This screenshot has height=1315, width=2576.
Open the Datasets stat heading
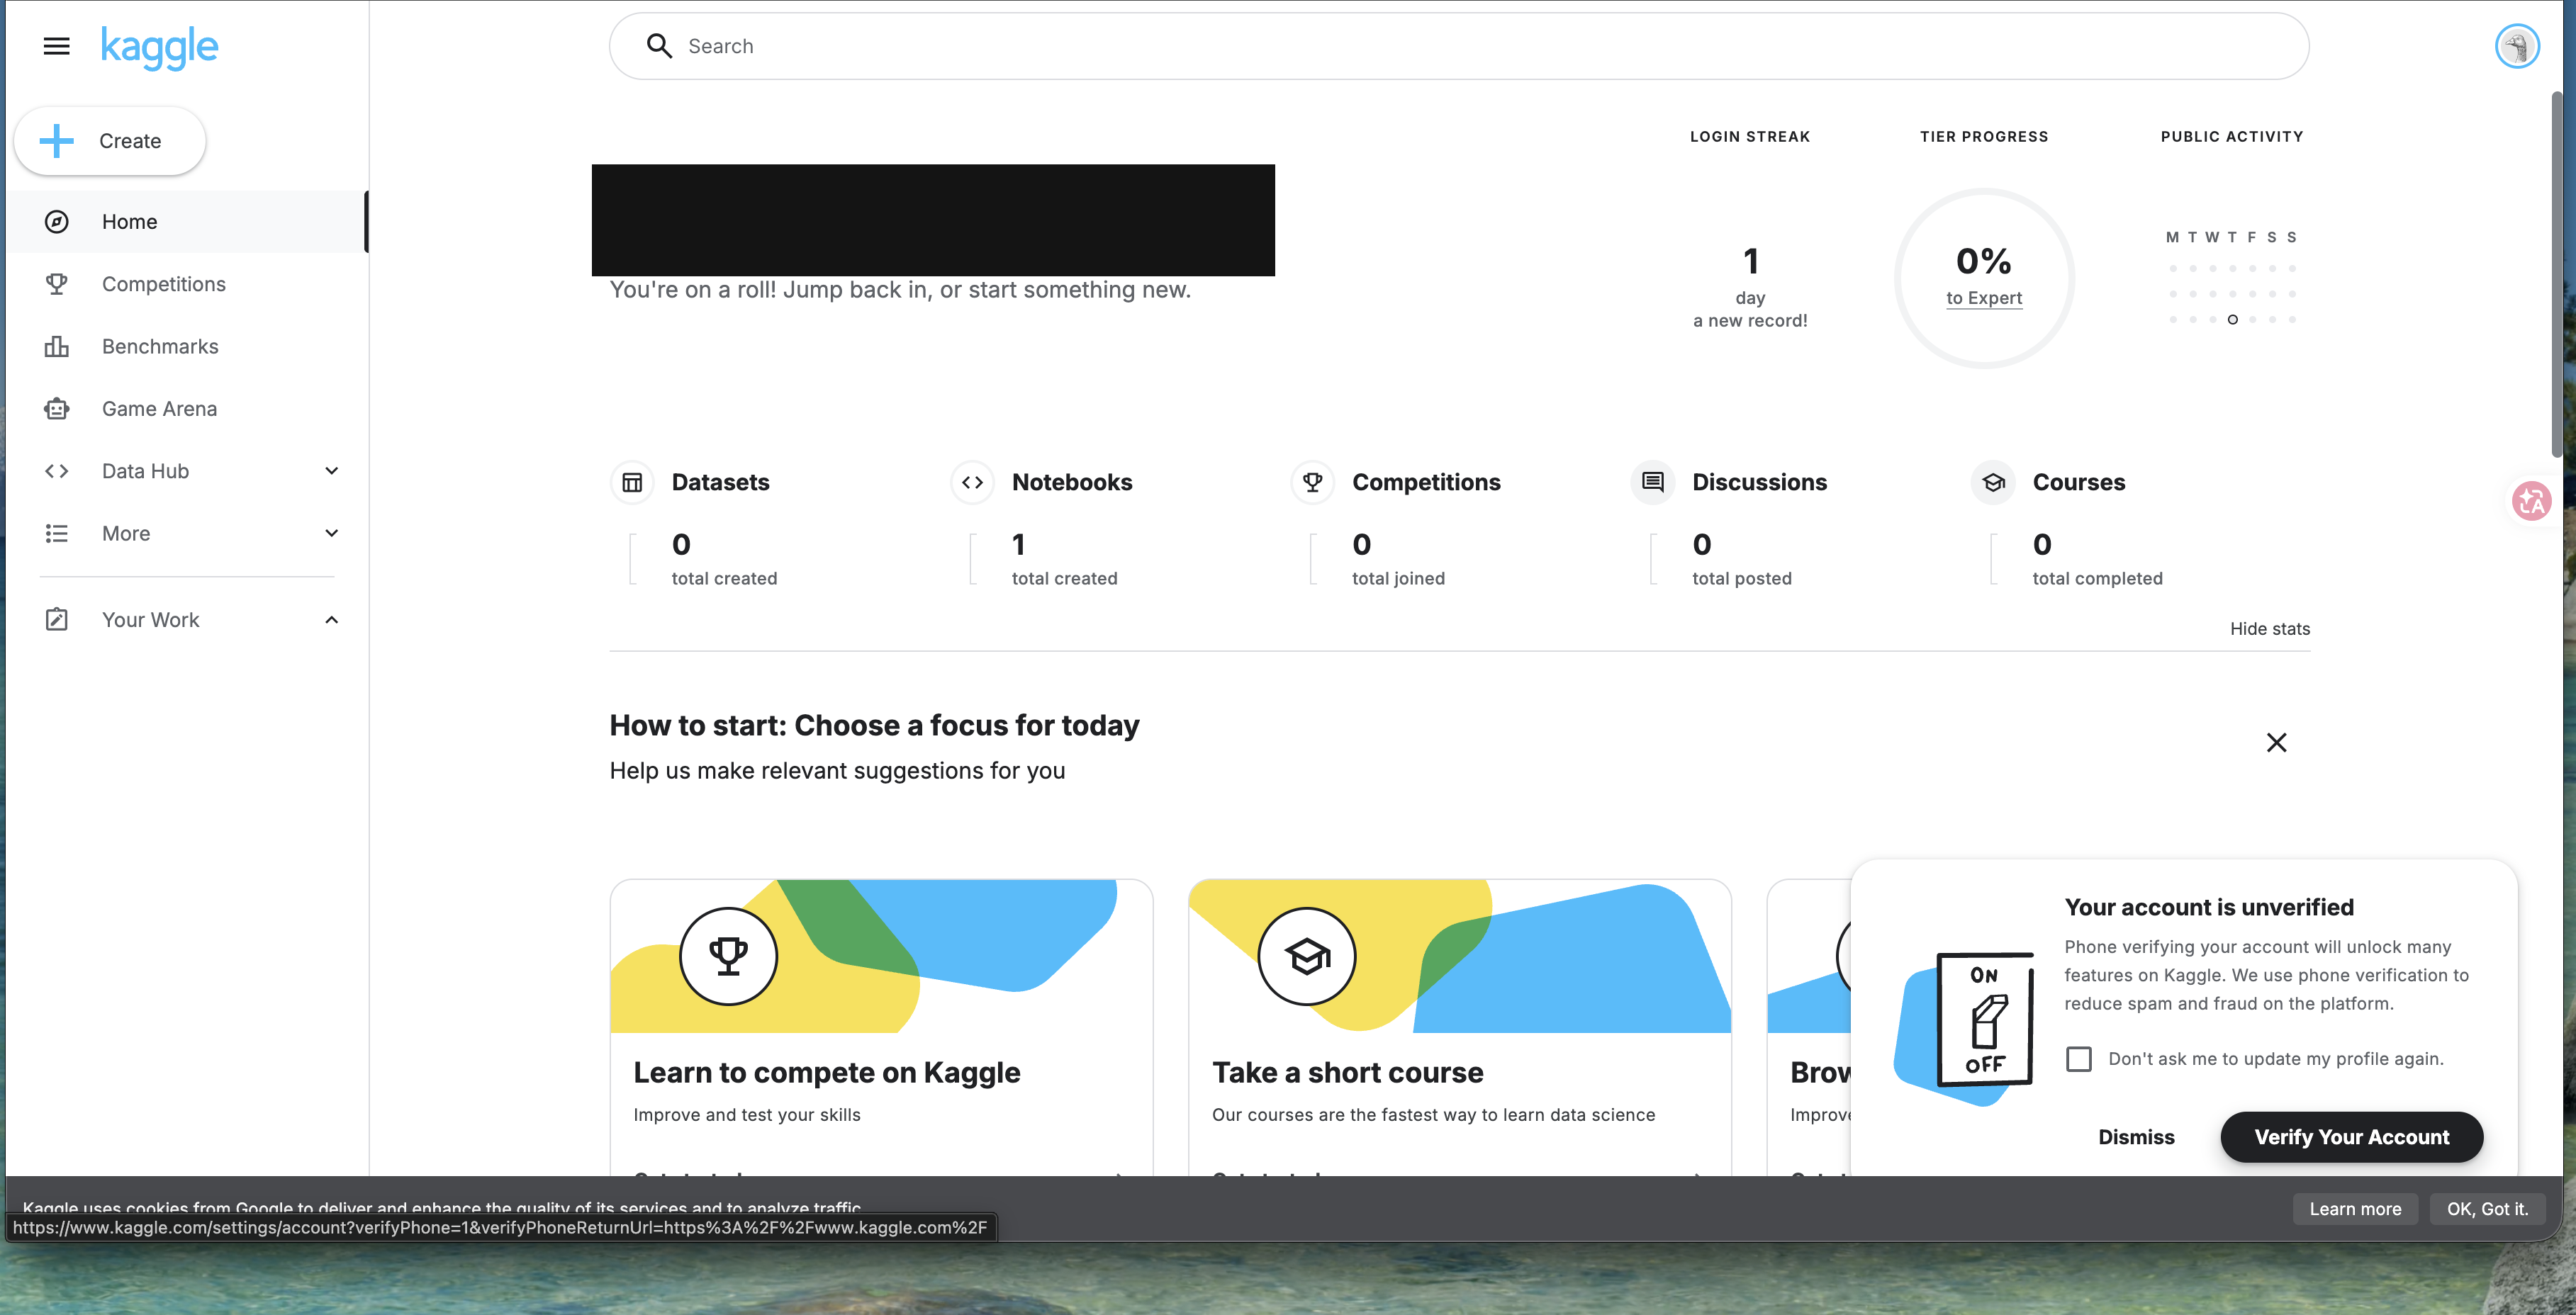721,482
